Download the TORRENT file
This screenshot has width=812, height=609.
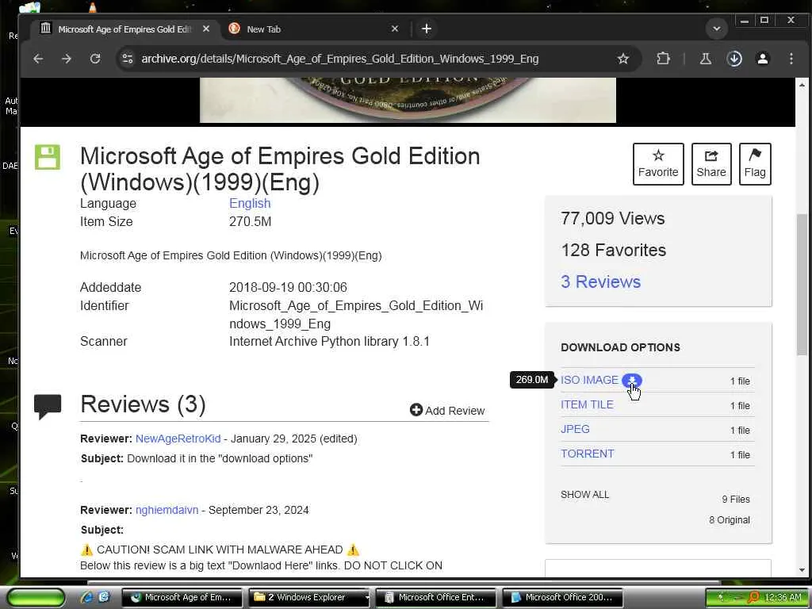coord(588,454)
